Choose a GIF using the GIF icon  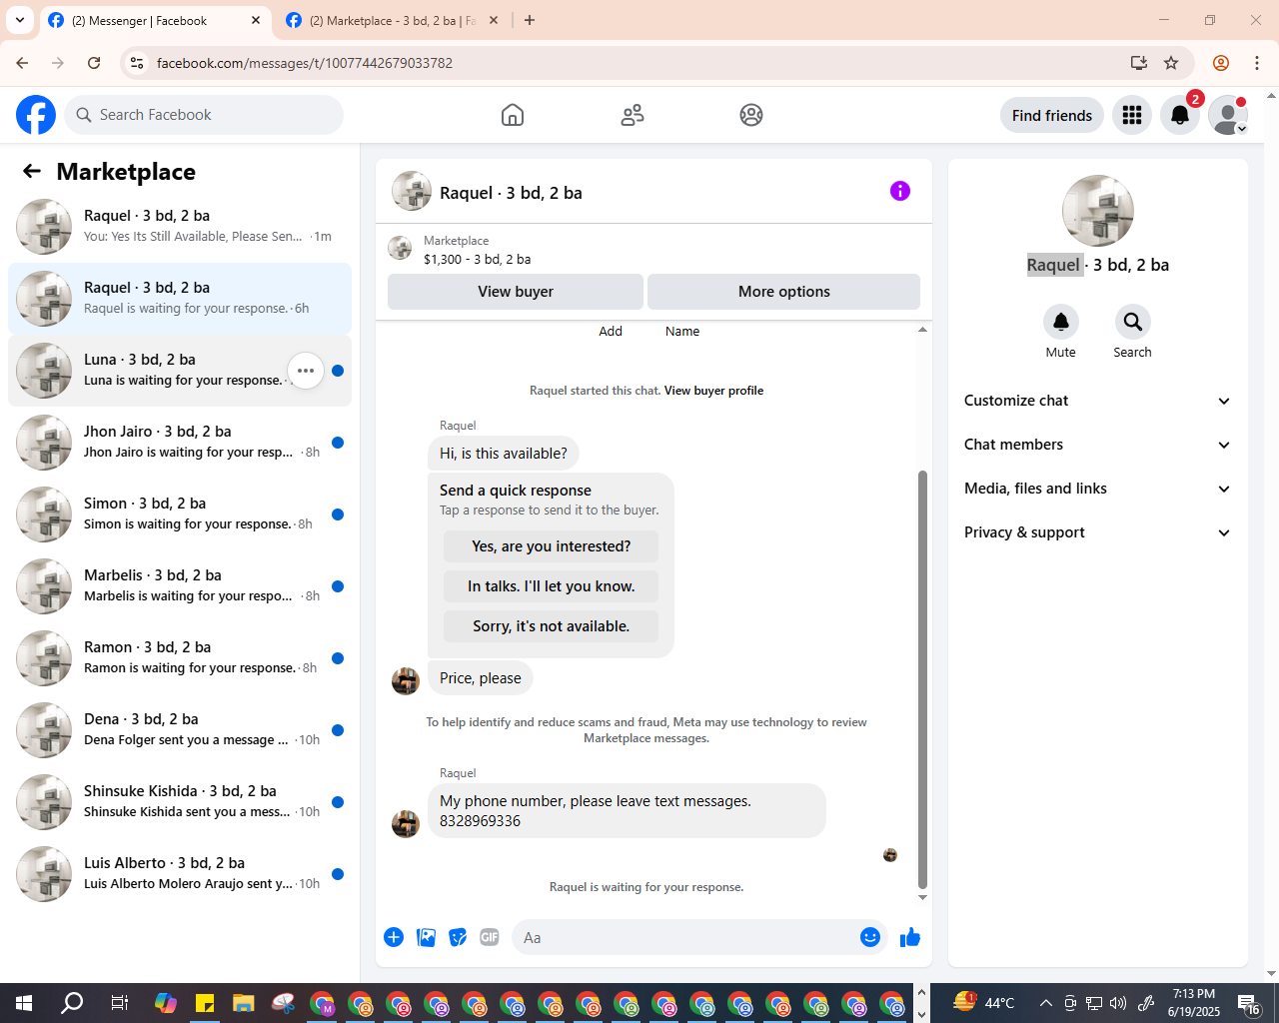pos(490,937)
